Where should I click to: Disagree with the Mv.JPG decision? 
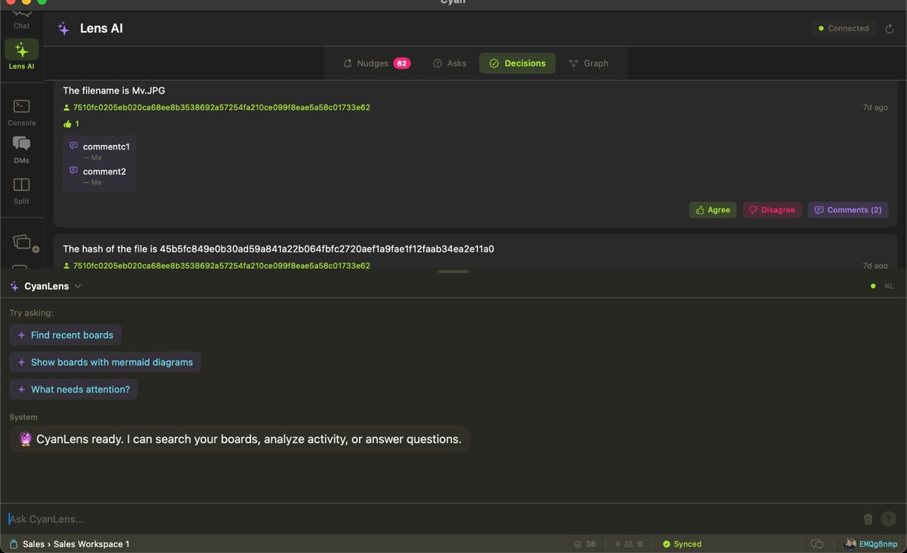coord(772,209)
